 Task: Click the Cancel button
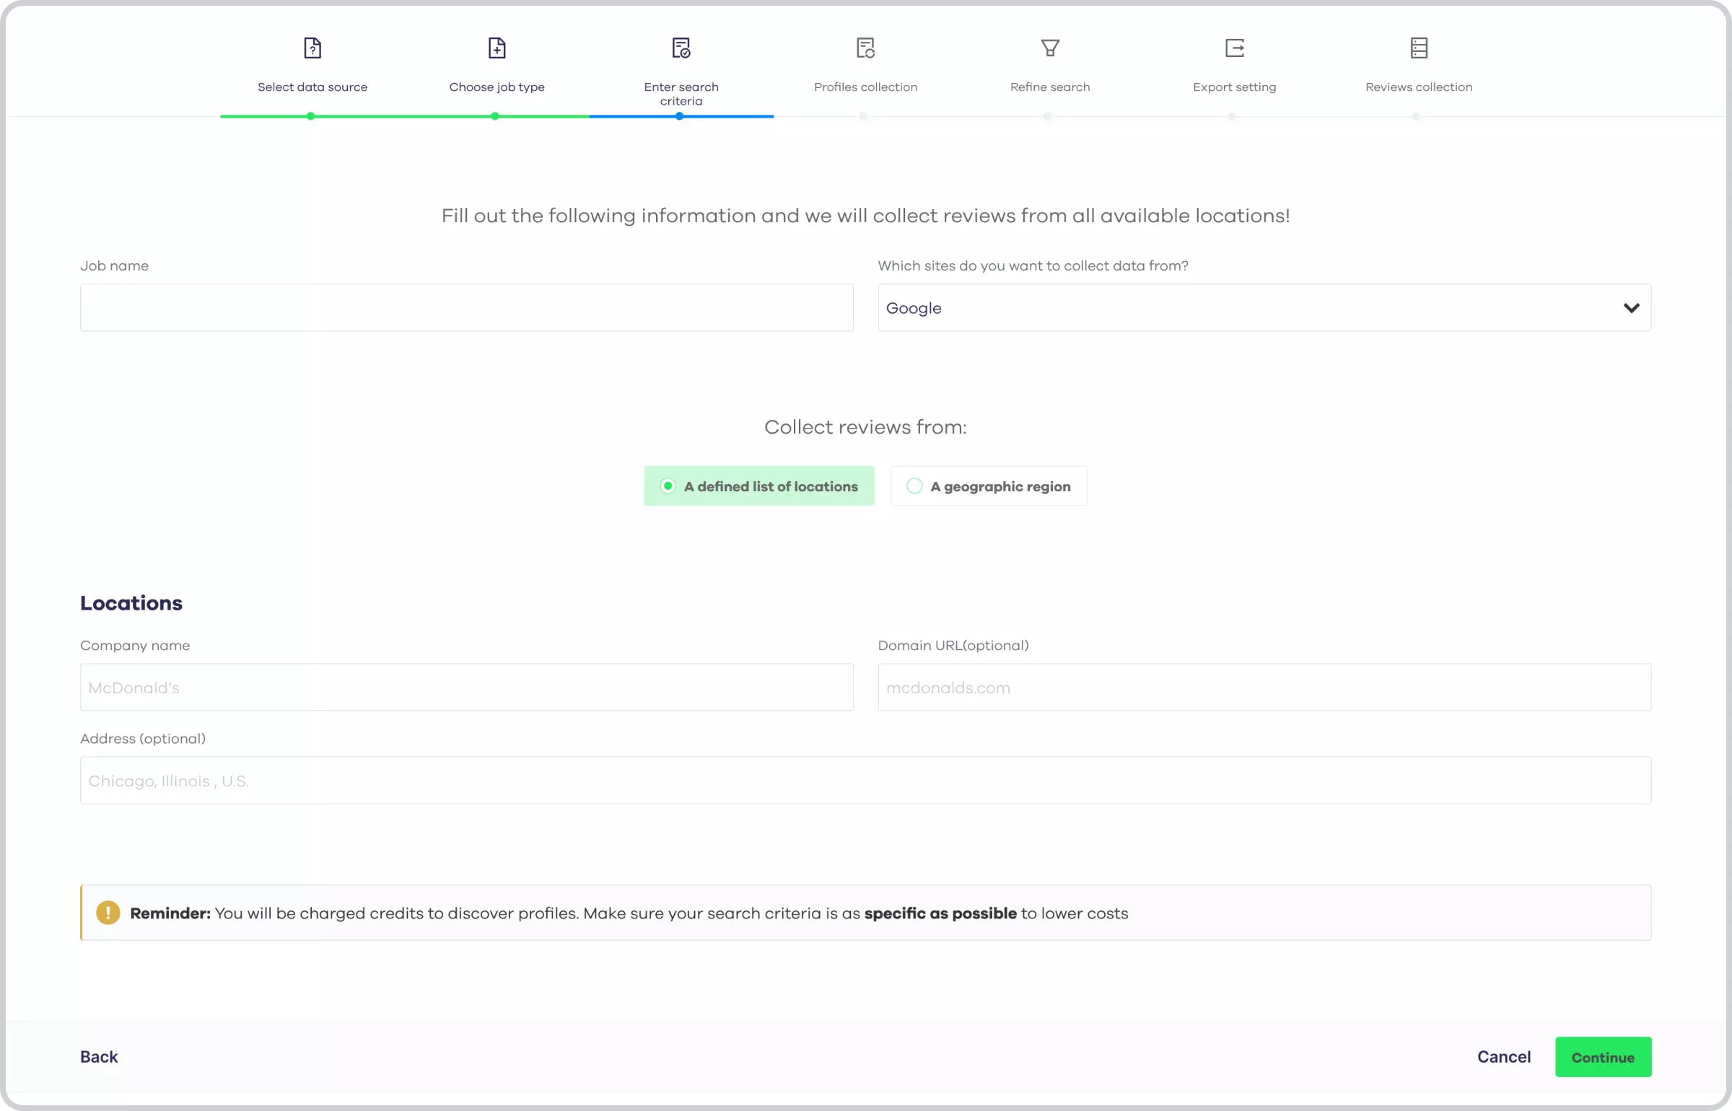(x=1503, y=1057)
